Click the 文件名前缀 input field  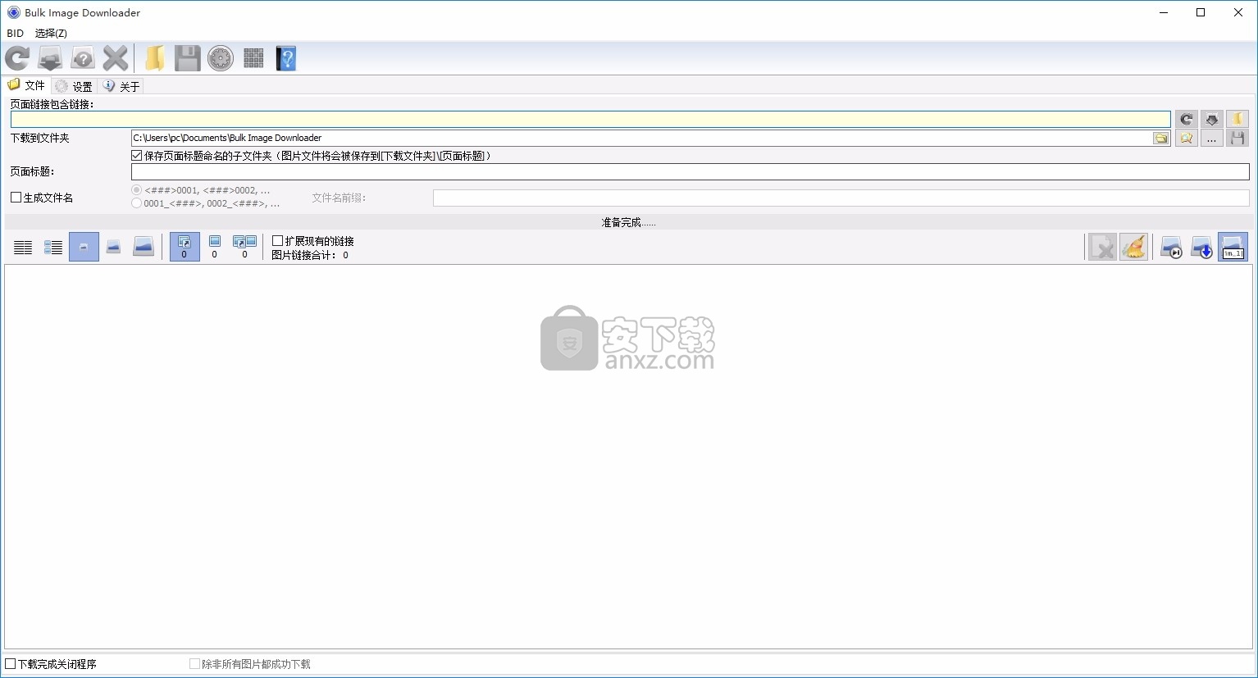click(841, 198)
